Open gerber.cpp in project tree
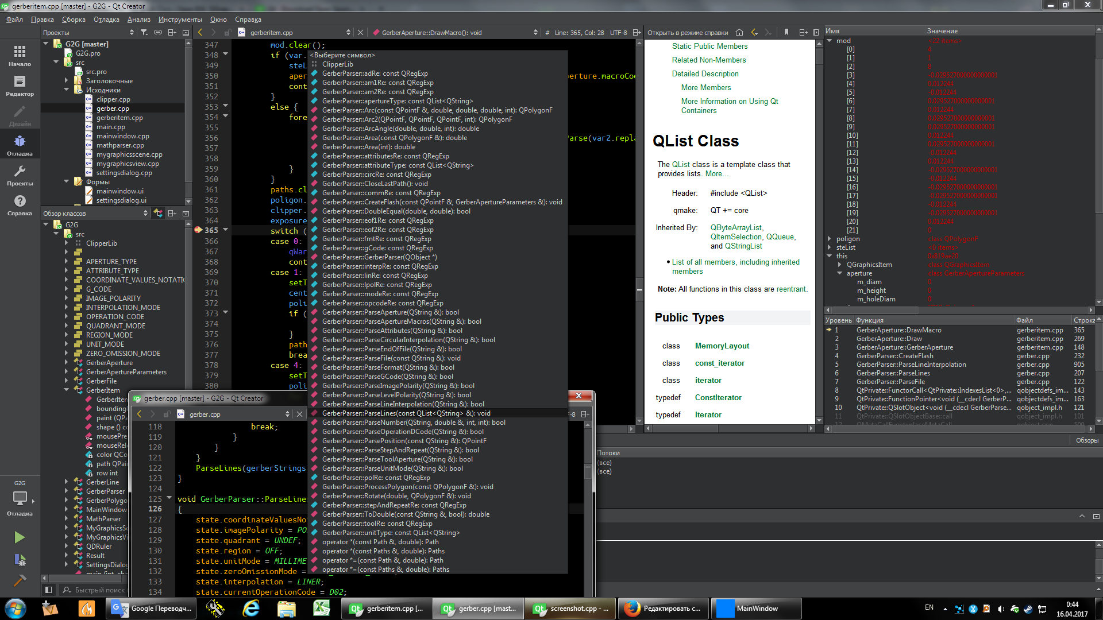The image size is (1103, 620). point(113,108)
